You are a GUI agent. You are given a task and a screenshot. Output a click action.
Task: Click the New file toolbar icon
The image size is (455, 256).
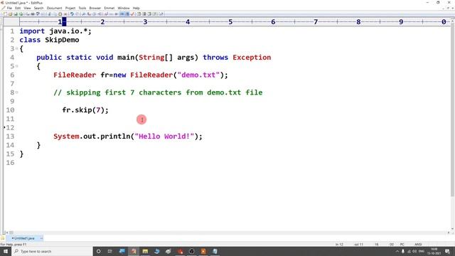(5, 14)
